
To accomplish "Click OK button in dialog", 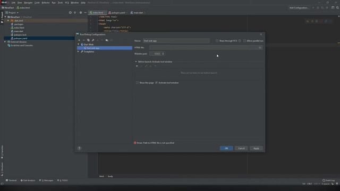I will (226, 149).
